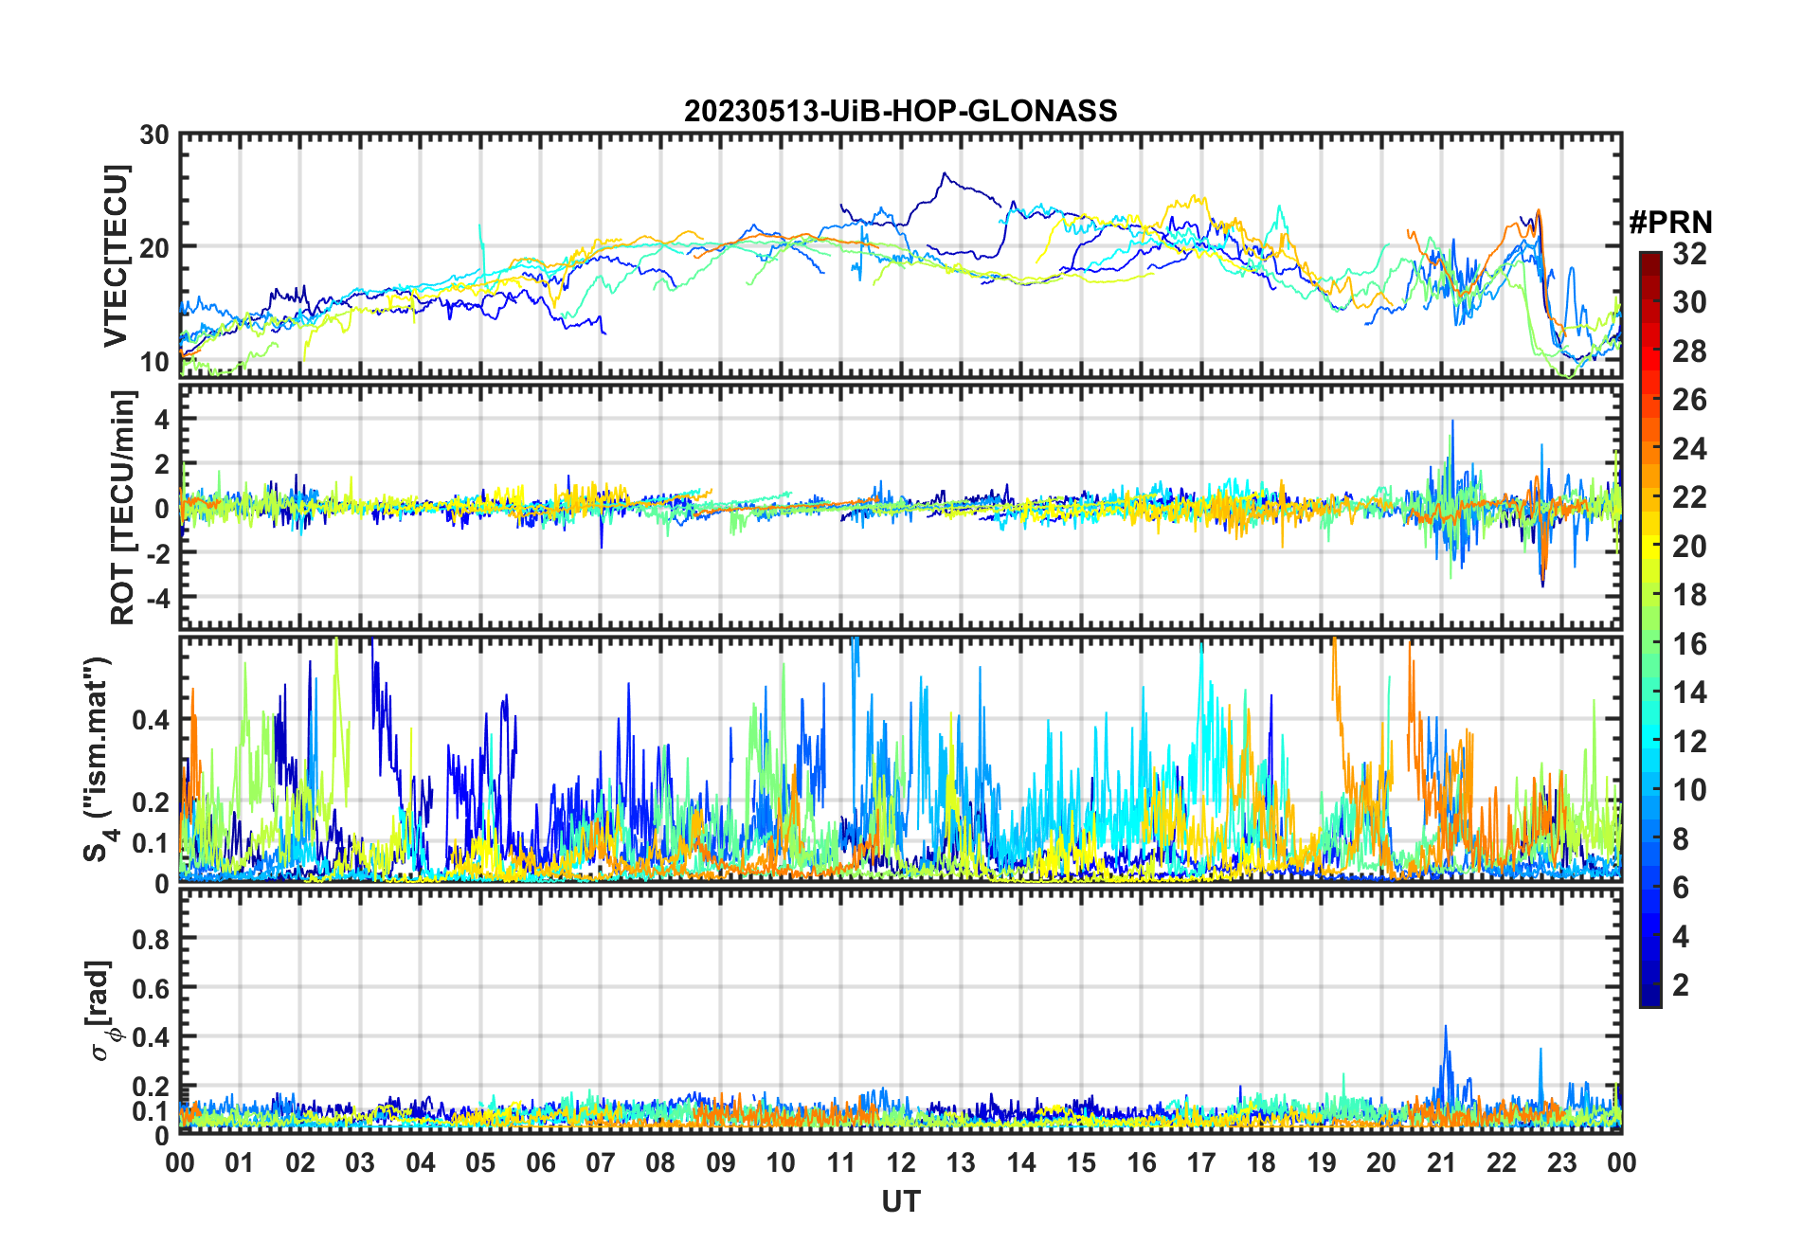The height and width of the screenshot is (1260, 1802).
Task: Click the UT x-axis label
Action: click(900, 1201)
